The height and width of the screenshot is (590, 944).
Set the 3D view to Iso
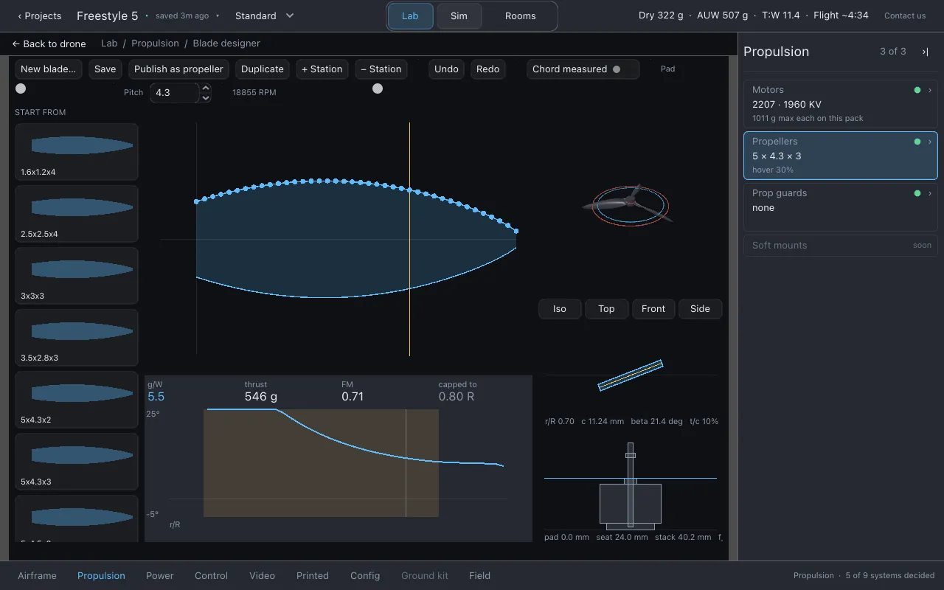[x=560, y=309]
